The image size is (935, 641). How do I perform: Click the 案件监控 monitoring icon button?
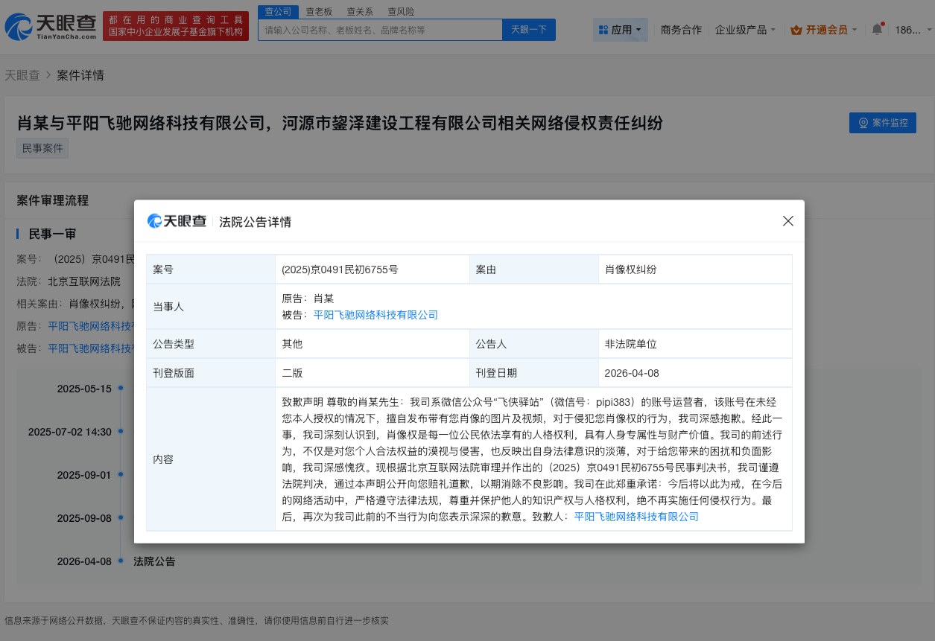point(863,123)
